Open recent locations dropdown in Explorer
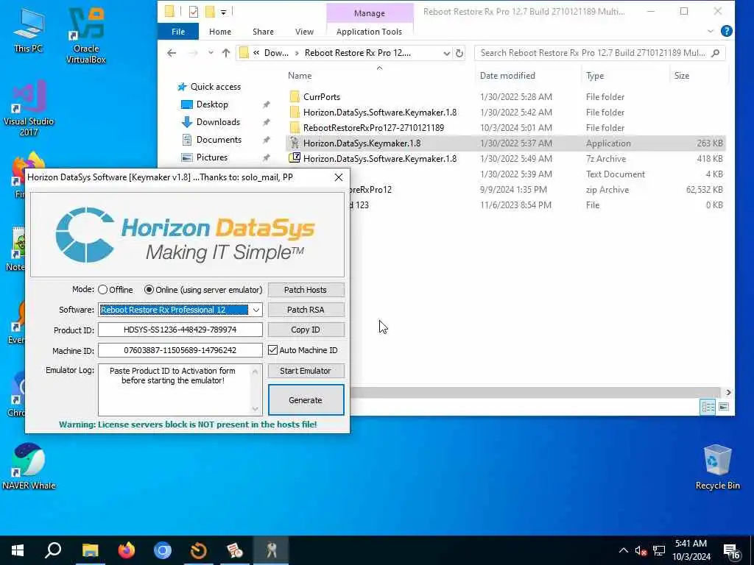The image size is (754, 565). pyautogui.click(x=211, y=53)
